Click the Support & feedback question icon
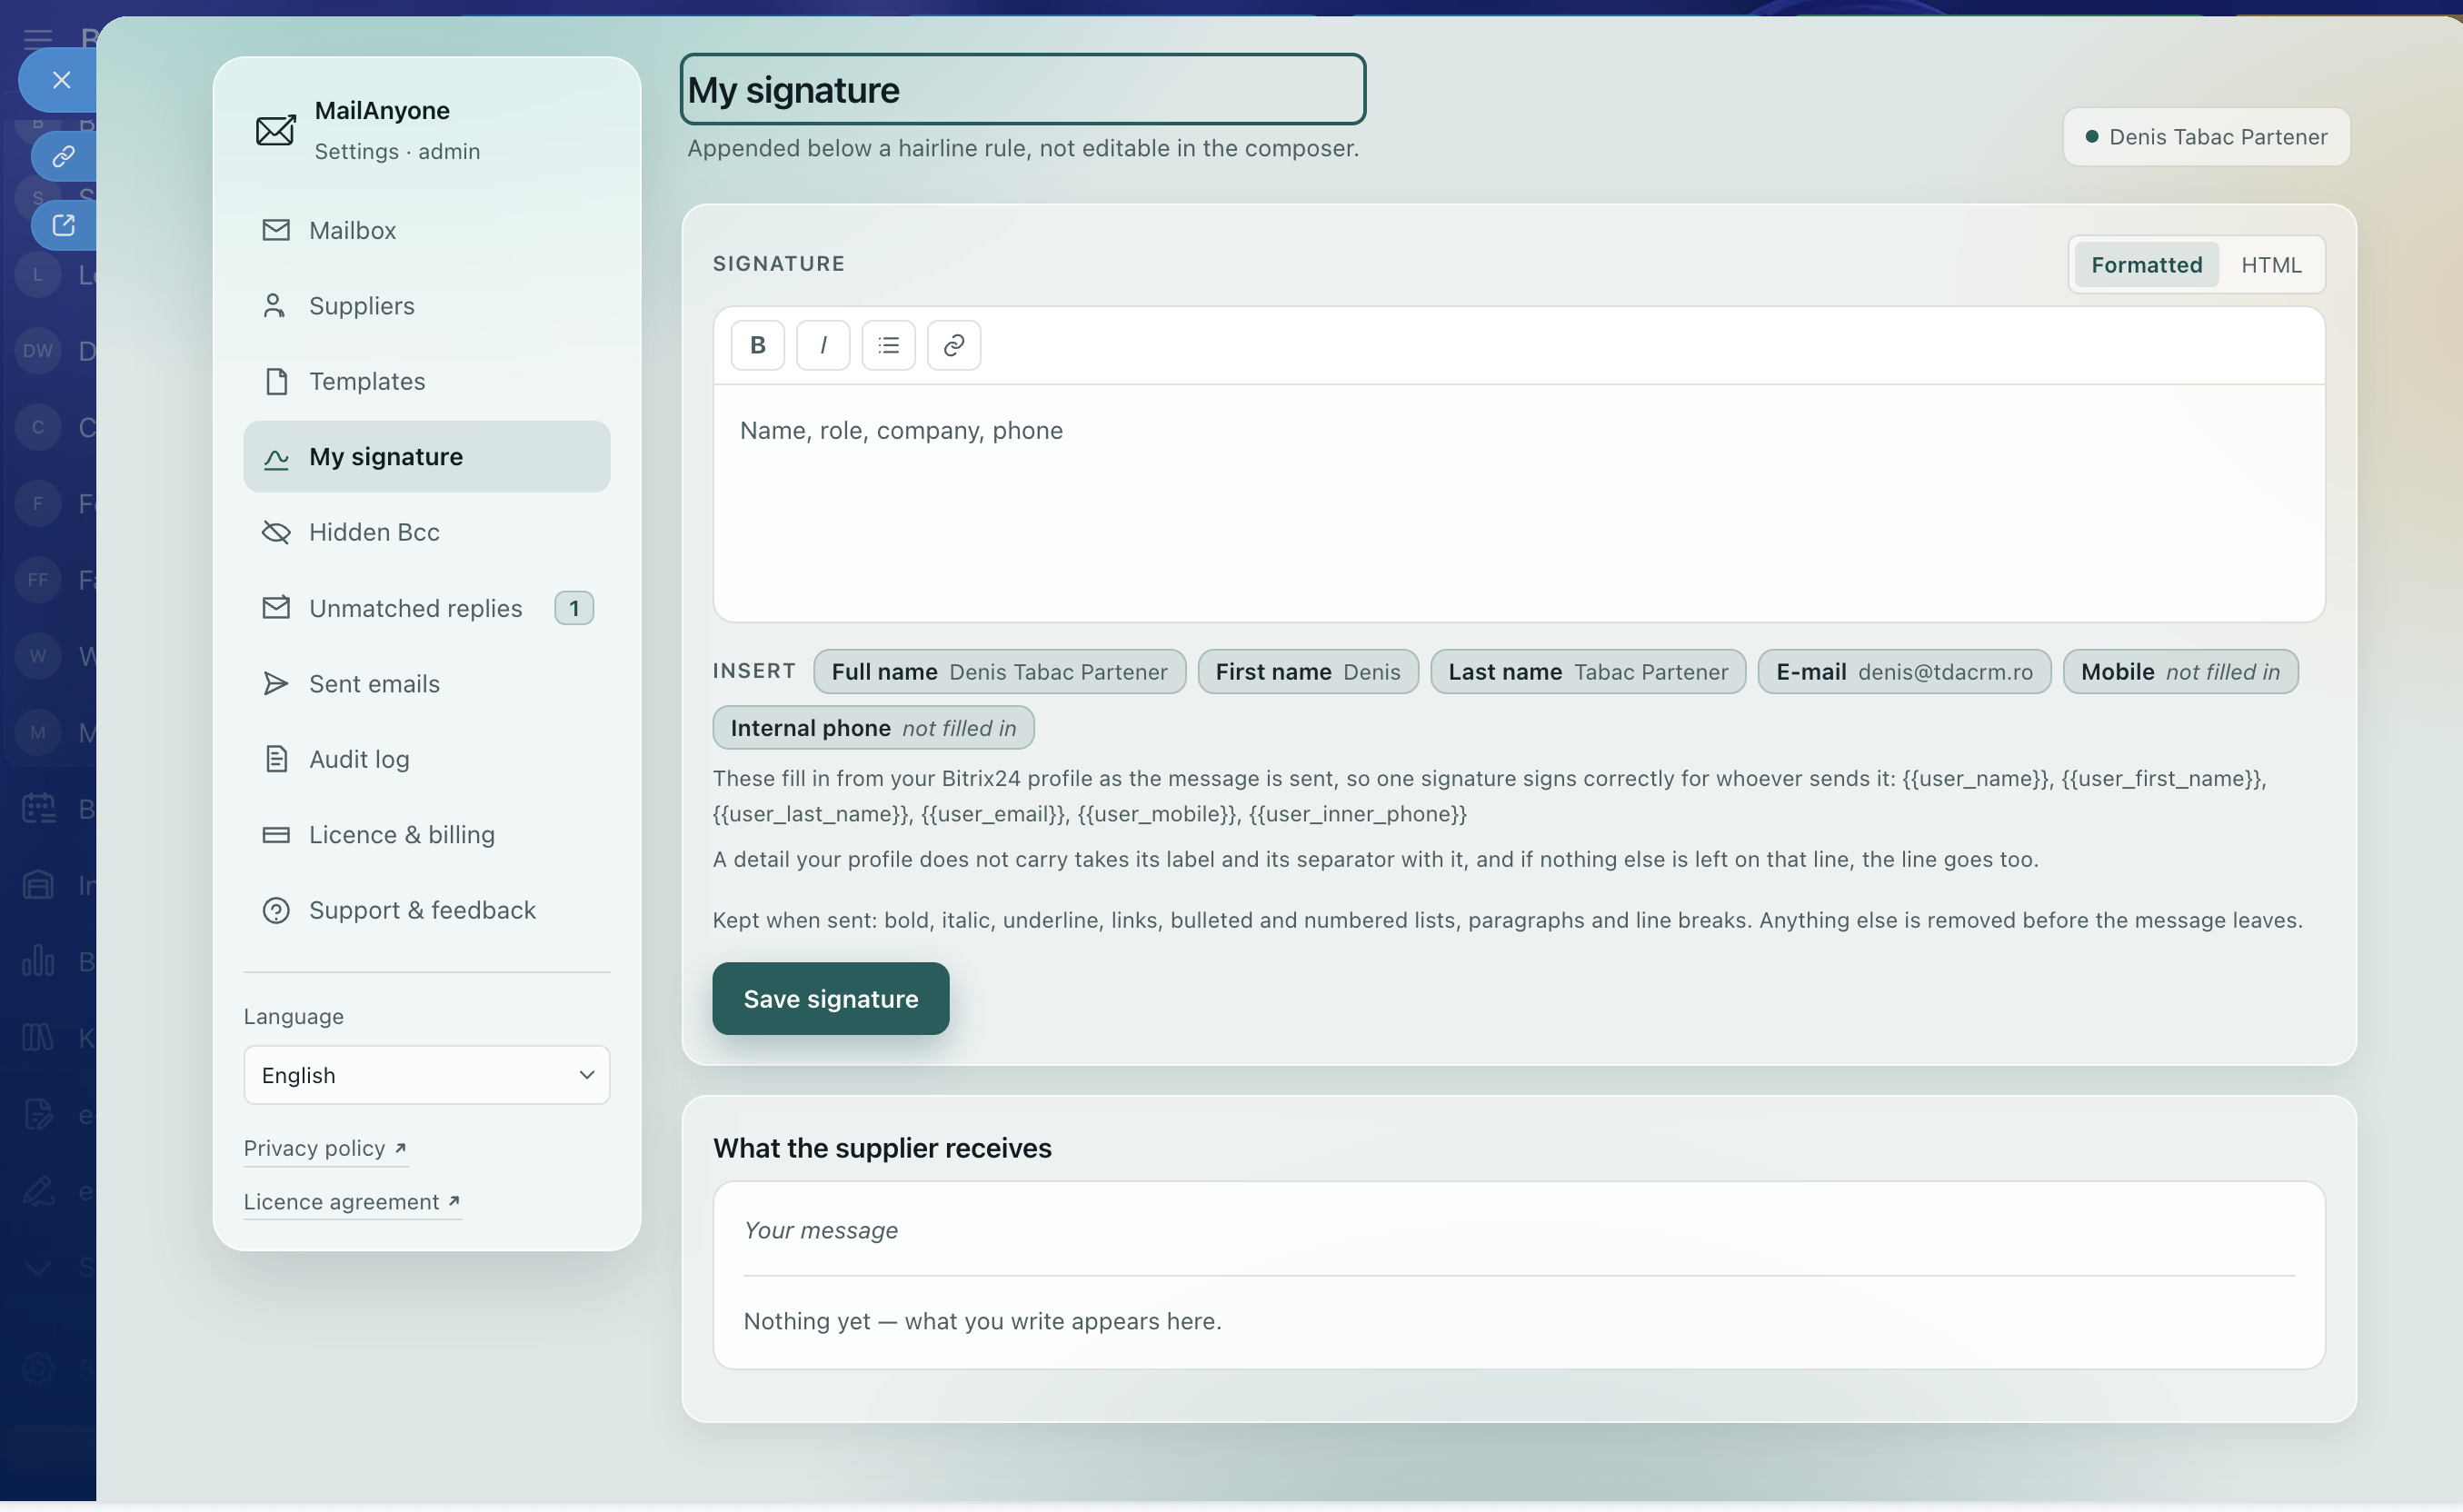The height and width of the screenshot is (1512, 2463). pyautogui.click(x=276, y=910)
